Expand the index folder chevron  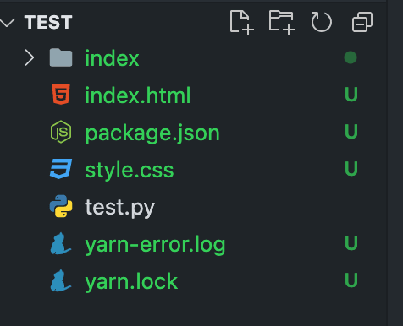click(30, 57)
